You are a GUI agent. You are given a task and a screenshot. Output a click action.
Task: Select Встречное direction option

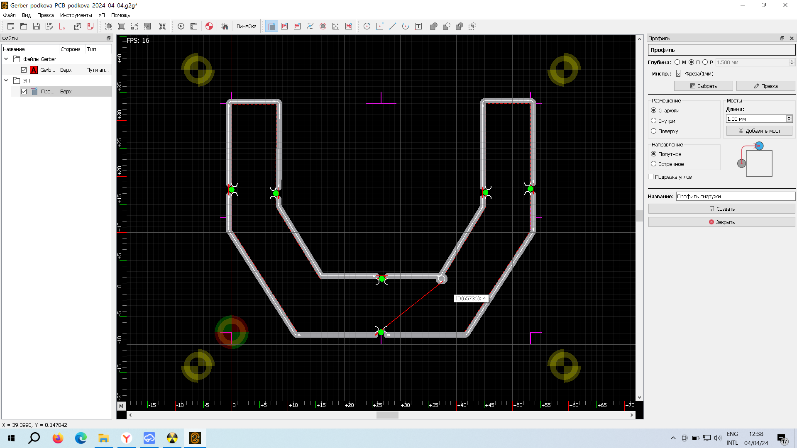point(654,164)
